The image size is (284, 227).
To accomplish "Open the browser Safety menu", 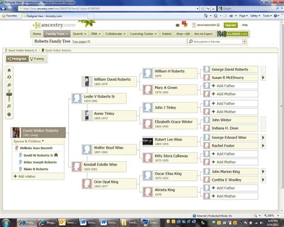I will [255, 16].
